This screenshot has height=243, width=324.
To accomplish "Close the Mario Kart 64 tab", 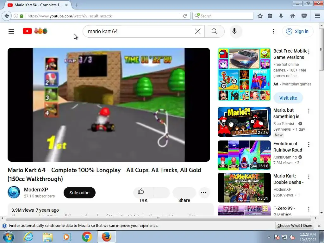I will coord(66,5).
